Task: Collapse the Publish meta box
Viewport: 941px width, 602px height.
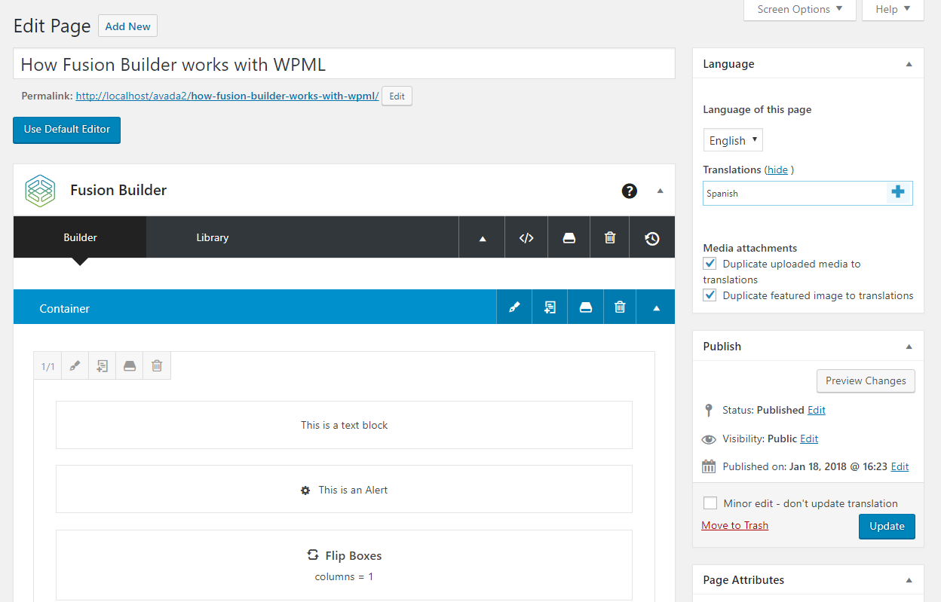Action: (909, 347)
